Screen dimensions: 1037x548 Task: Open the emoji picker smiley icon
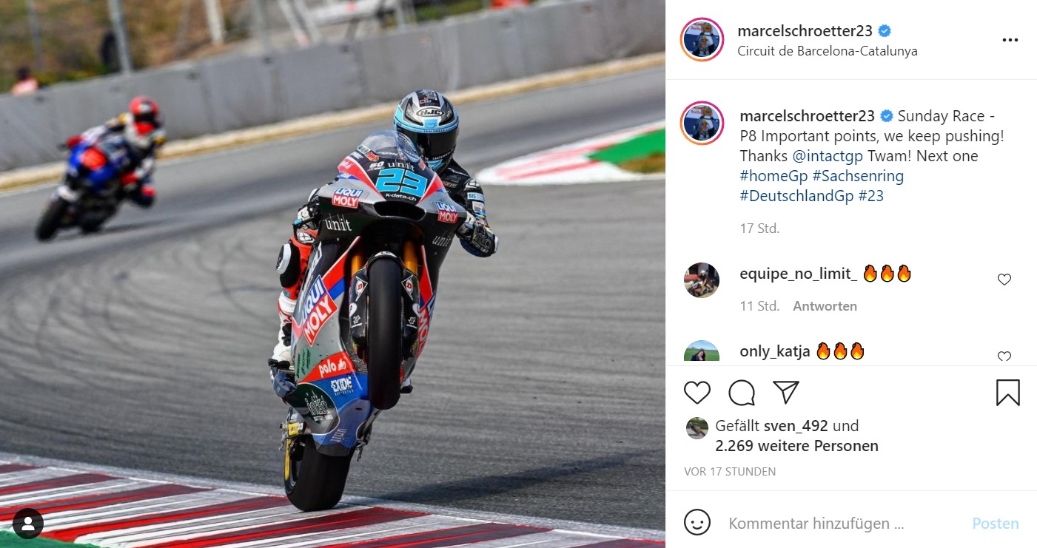697,524
